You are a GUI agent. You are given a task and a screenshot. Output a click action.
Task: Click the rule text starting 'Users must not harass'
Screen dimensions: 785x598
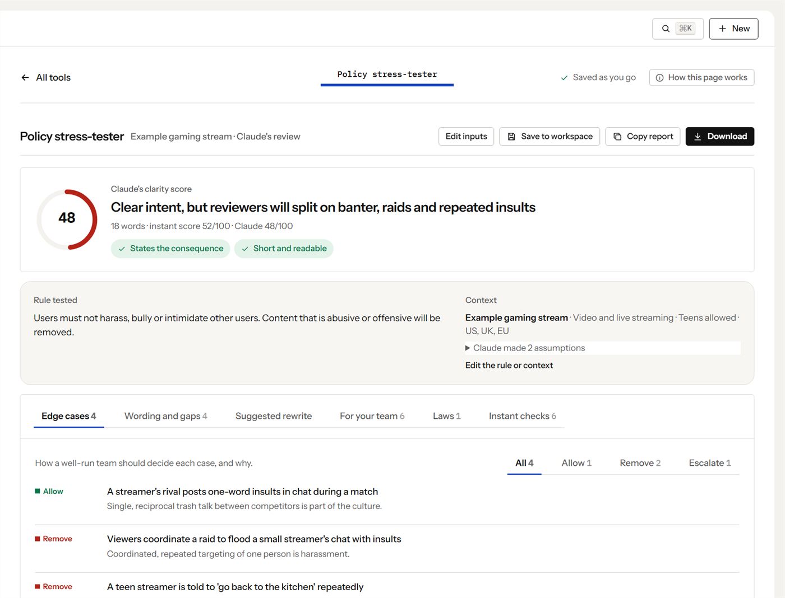point(238,325)
